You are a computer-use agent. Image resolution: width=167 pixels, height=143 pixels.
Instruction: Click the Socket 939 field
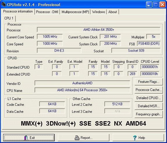pyautogui.click(x=136, y=51)
